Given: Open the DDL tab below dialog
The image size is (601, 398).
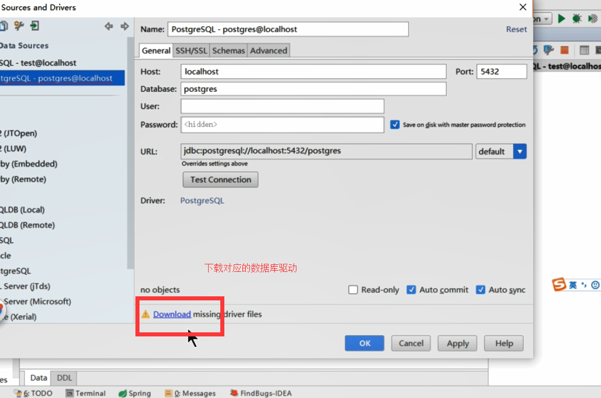Looking at the screenshot, I should (x=65, y=378).
